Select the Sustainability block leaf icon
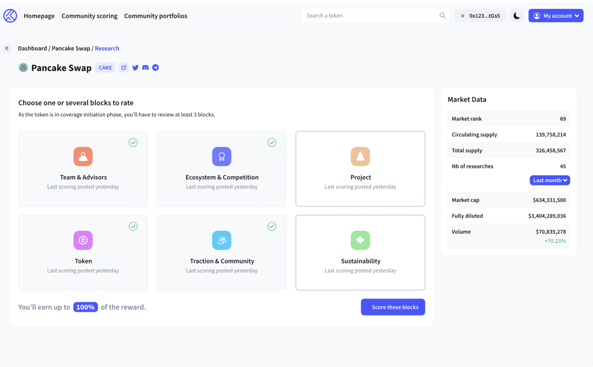Screen dimensions: 593x367 [360, 240]
